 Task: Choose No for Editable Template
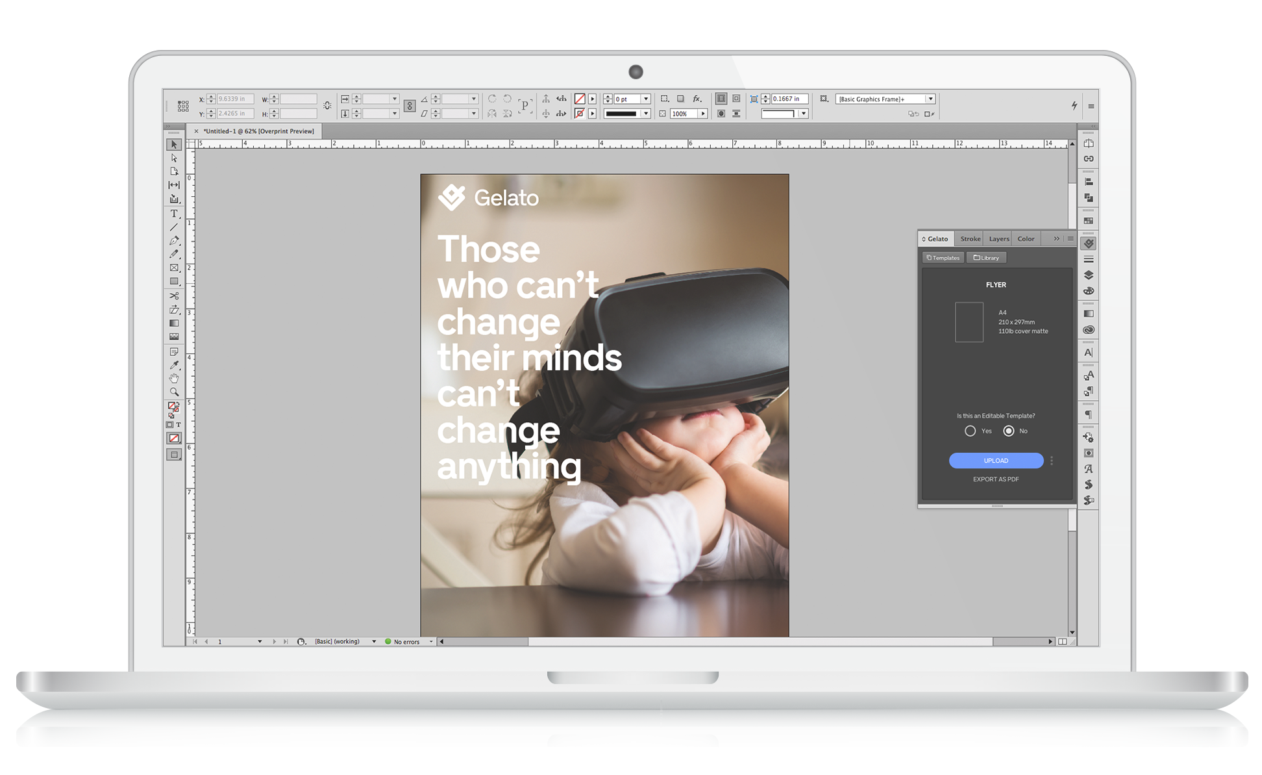(x=1008, y=431)
